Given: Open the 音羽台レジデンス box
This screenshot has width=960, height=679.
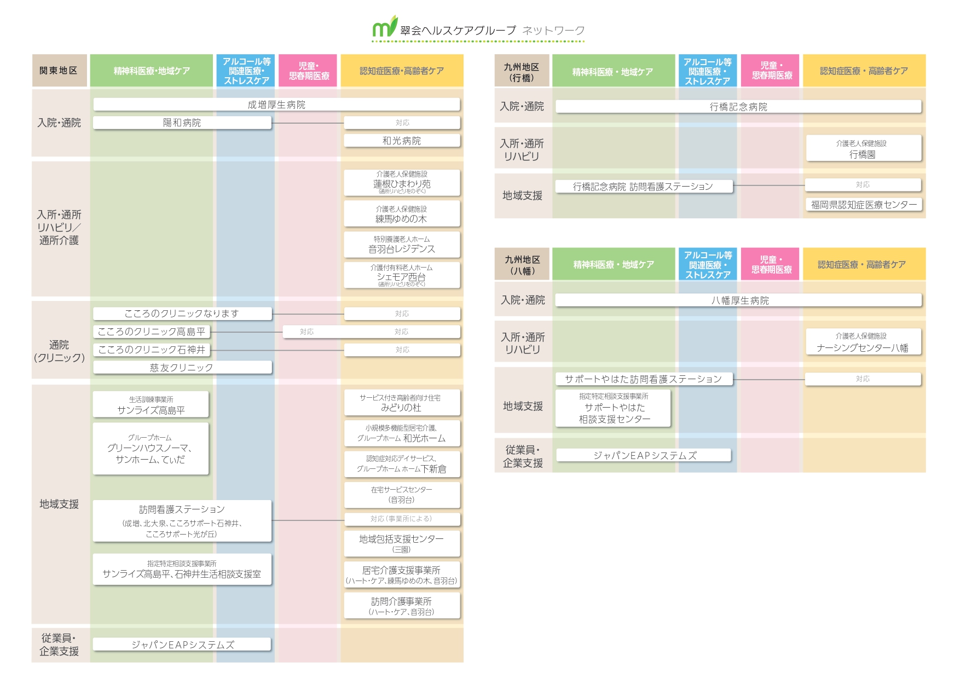Looking at the screenshot, I should (x=402, y=245).
